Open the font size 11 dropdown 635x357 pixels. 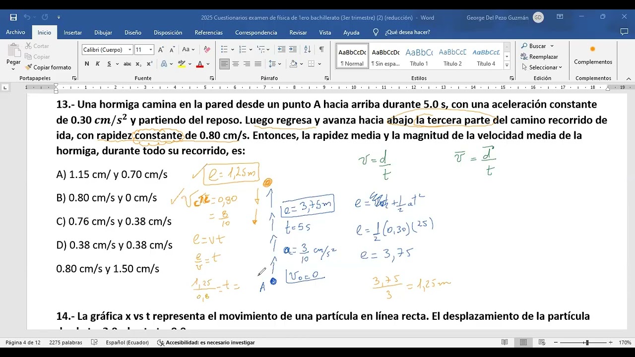(x=151, y=50)
